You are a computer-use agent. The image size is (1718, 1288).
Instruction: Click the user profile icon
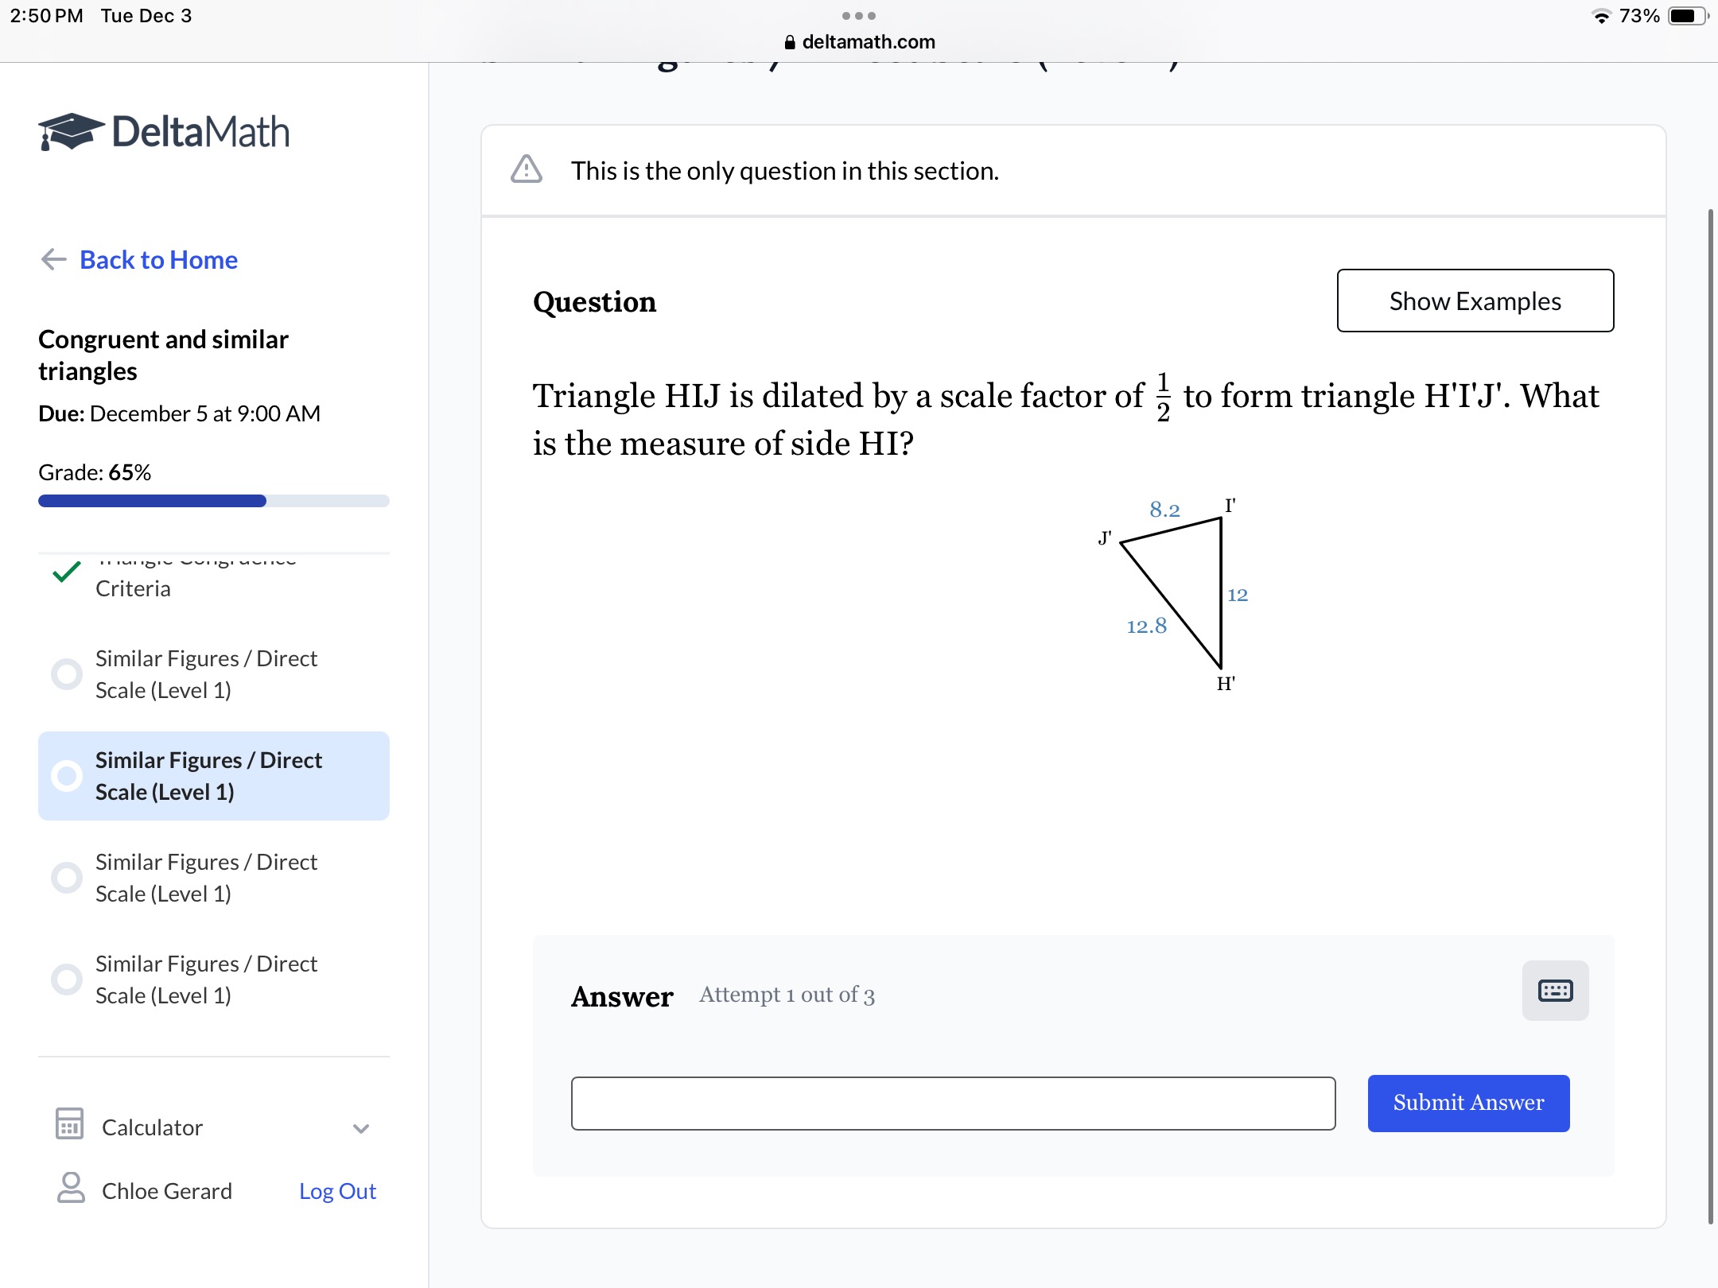coord(71,1188)
